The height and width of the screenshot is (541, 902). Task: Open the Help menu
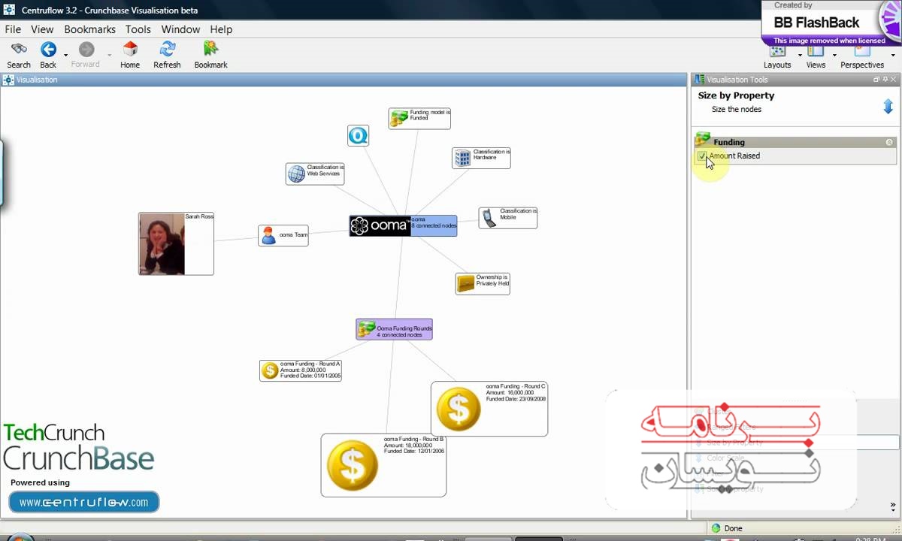221,29
